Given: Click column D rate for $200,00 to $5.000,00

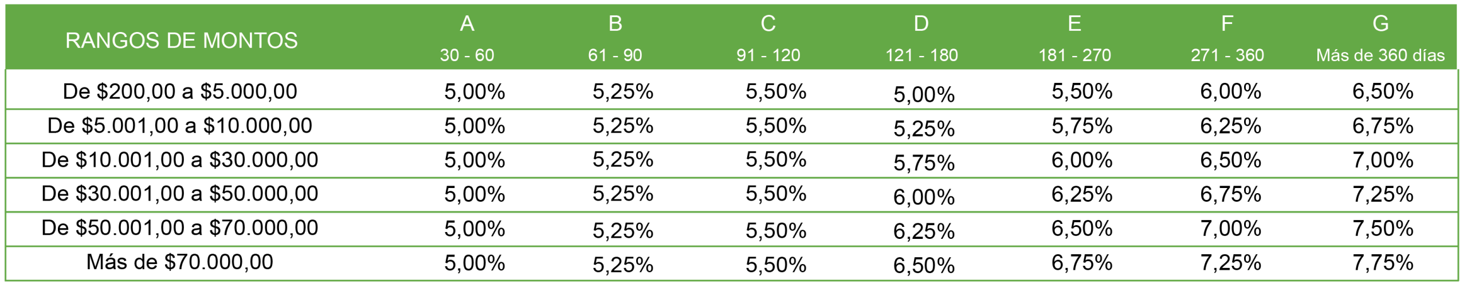Looking at the screenshot, I should tap(924, 94).
